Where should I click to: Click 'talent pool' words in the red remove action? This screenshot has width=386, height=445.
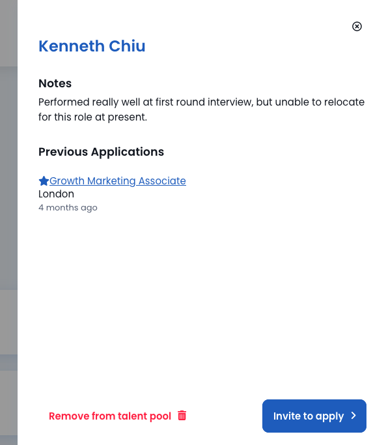click(145, 416)
